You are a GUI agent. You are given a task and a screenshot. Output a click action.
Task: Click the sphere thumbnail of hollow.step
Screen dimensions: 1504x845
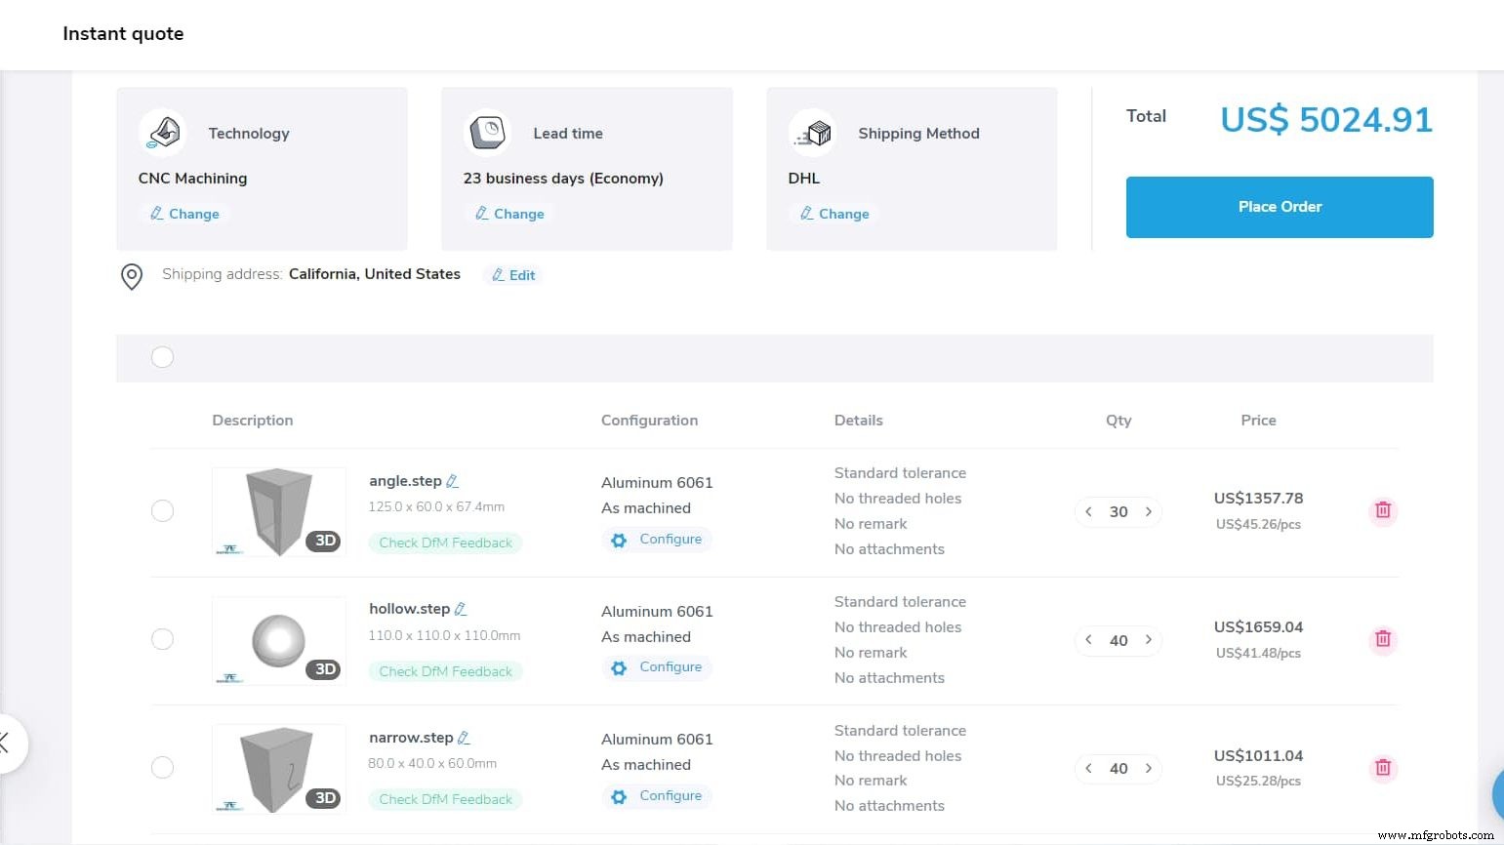coord(279,640)
